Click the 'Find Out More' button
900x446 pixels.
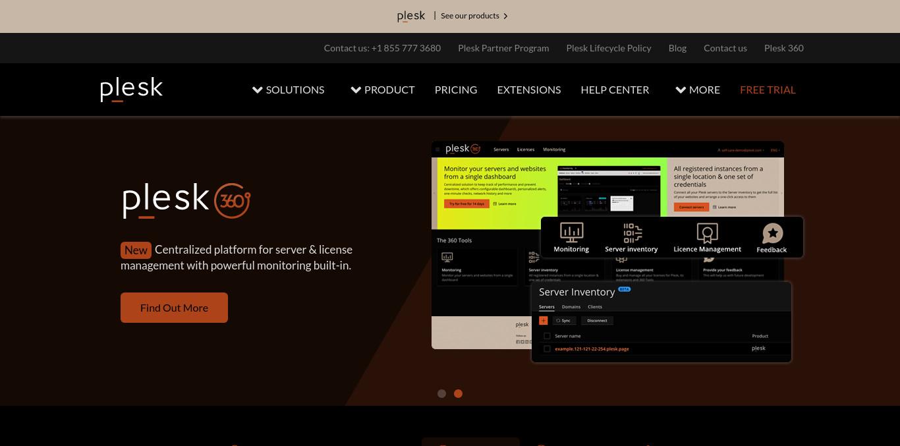tap(174, 308)
